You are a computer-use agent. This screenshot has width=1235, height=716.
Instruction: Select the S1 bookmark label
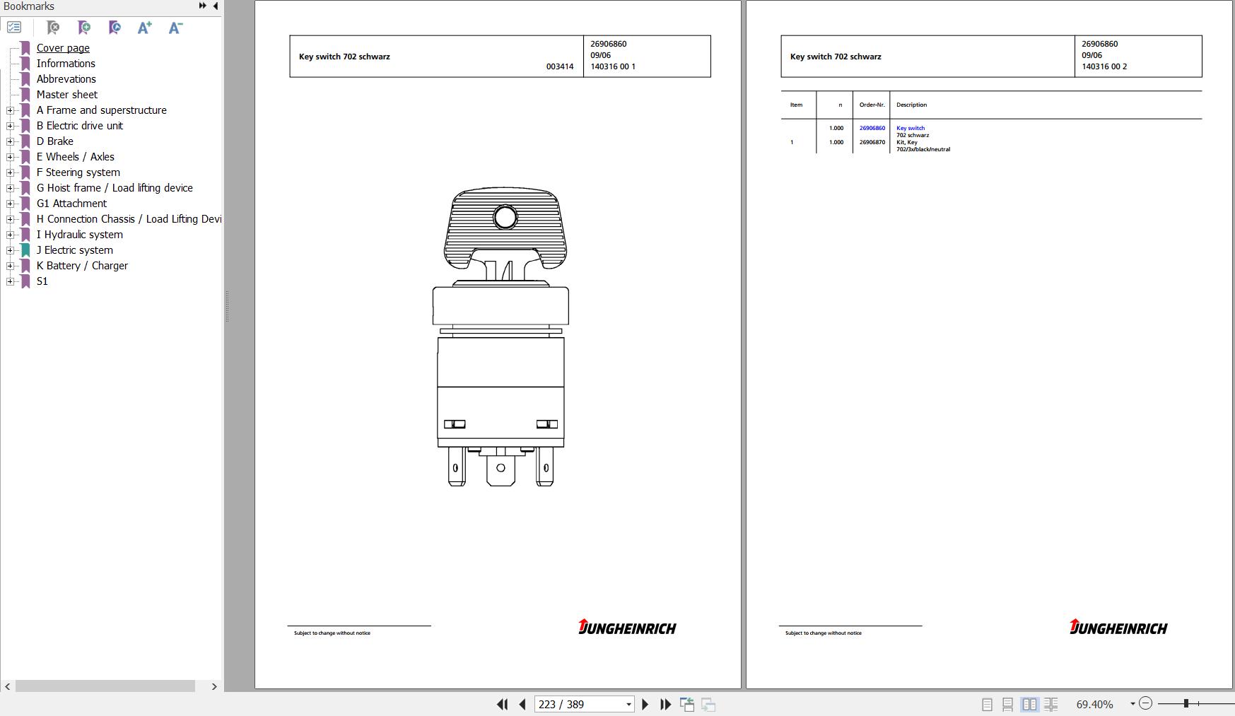(x=42, y=281)
